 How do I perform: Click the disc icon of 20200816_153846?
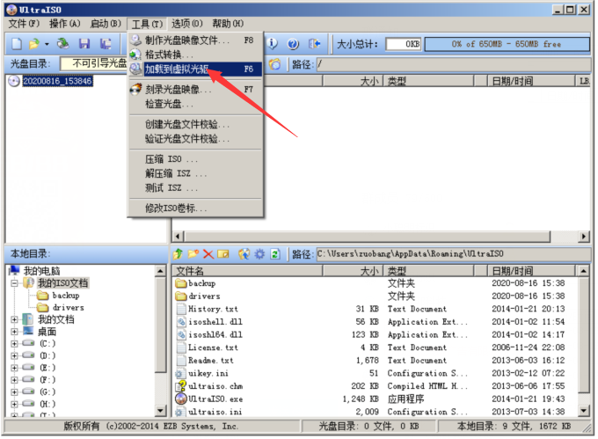pyautogui.click(x=14, y=81)
